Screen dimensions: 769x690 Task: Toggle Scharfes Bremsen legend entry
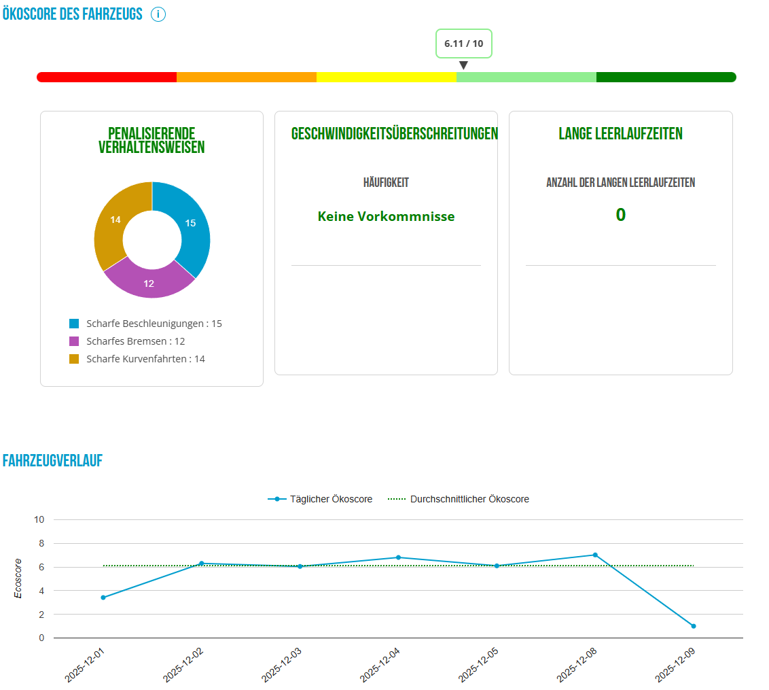(127, 341)
